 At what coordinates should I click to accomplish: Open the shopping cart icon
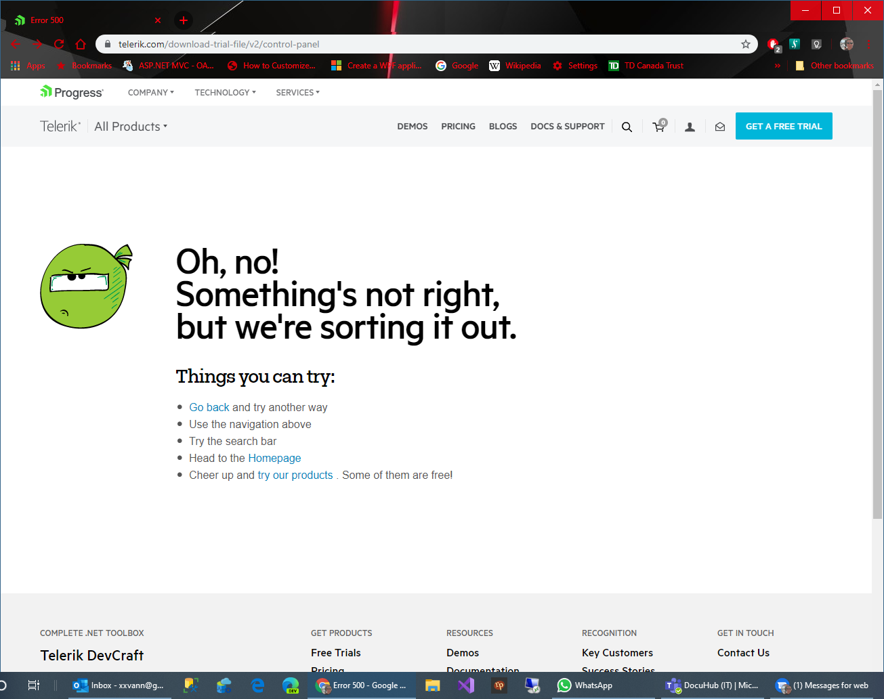coord(658,127)
